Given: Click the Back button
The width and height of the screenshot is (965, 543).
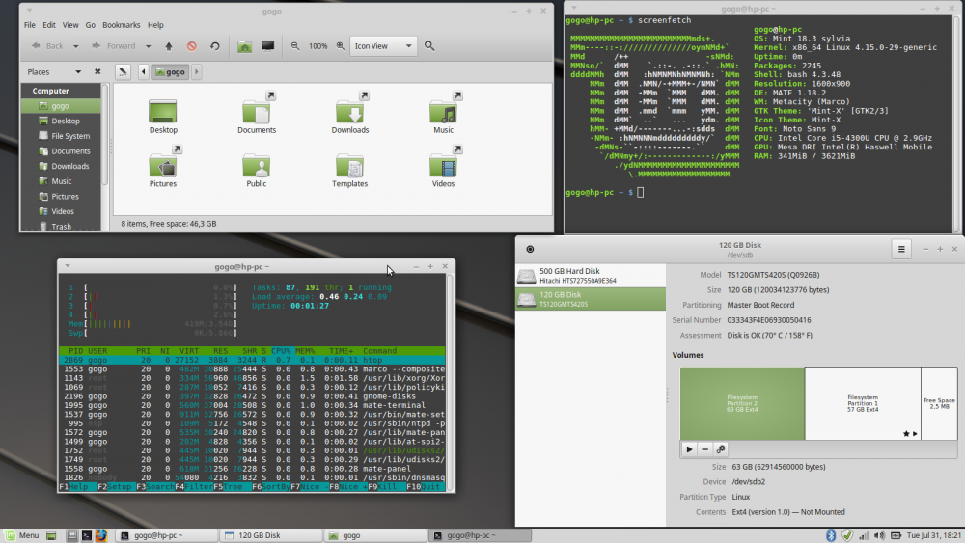Looking at the screenshot, I should (48, 46).
